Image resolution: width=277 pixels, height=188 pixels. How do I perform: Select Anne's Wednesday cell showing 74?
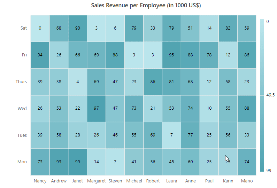tap(190, 109)
